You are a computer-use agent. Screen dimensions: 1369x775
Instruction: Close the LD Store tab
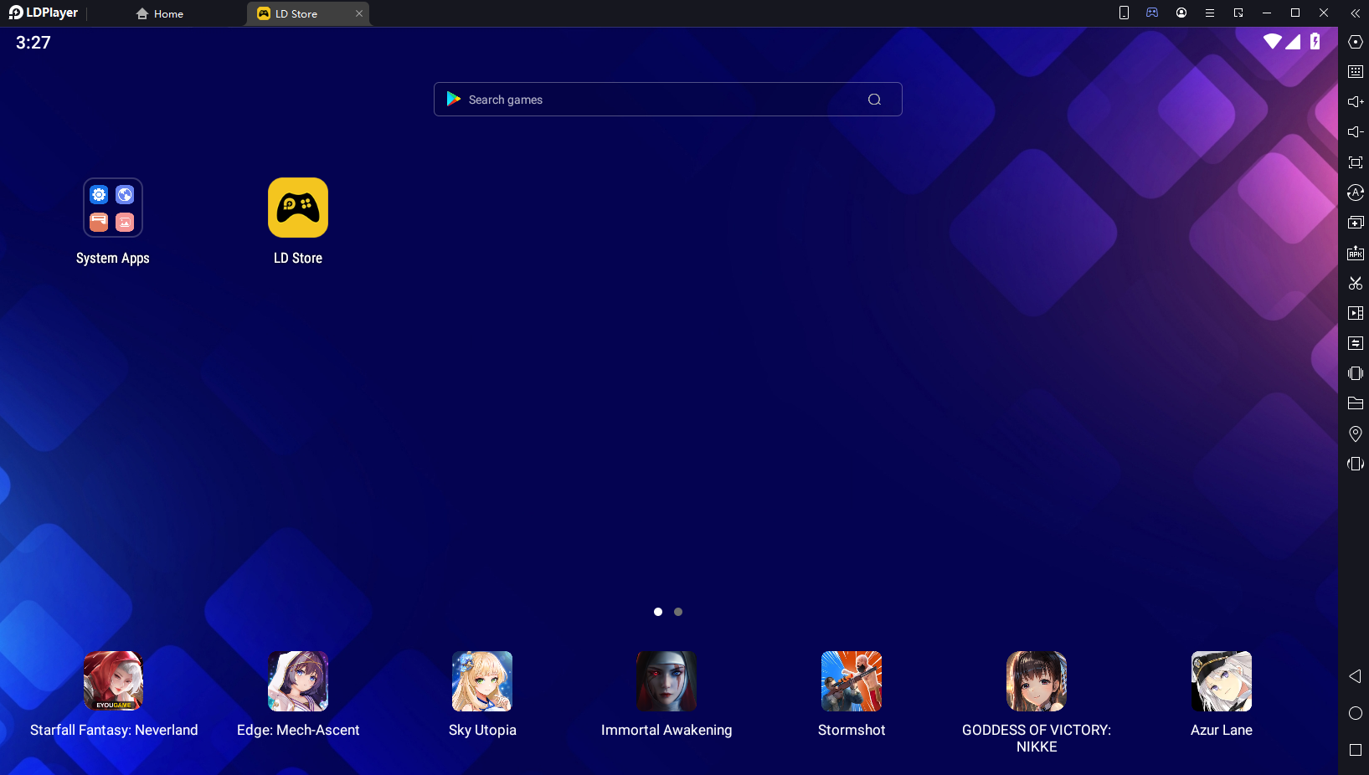click(359, 13)
